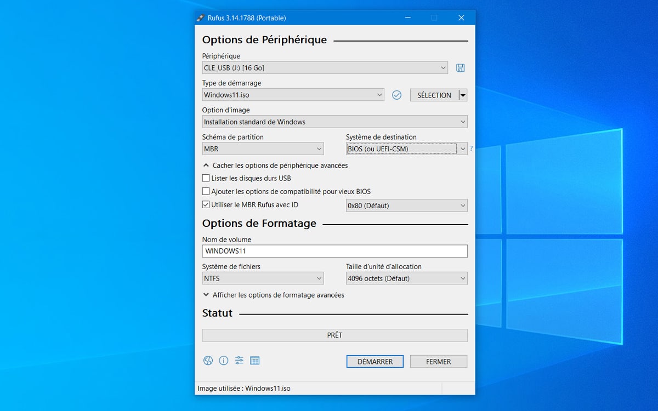
Task: Click the About information icon
Action: 223,360
